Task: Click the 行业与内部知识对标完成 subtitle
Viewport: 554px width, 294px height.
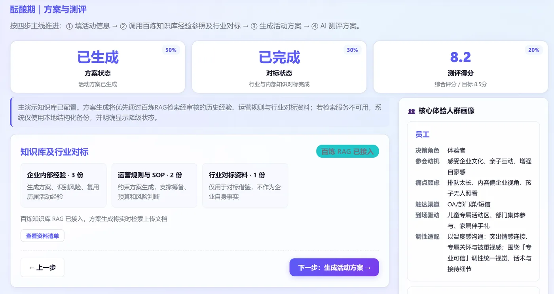Action: (x=279, y=84)
